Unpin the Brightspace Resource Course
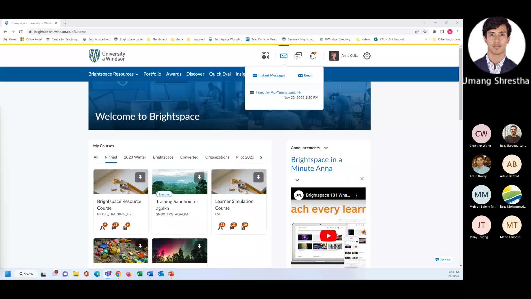The height and width of the screenshot is (299, 531). tap(140, 177)
